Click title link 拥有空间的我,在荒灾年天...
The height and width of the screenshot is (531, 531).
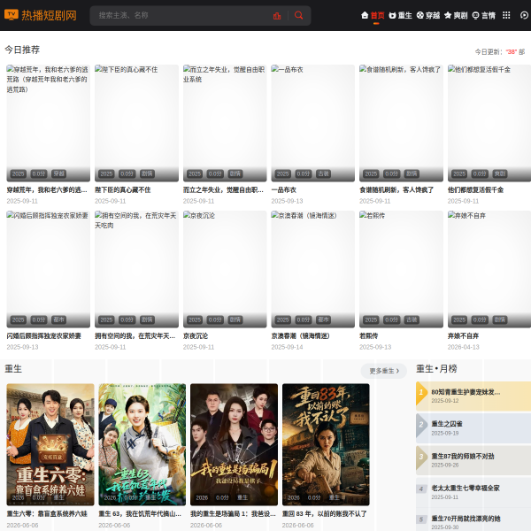(135, 336)
